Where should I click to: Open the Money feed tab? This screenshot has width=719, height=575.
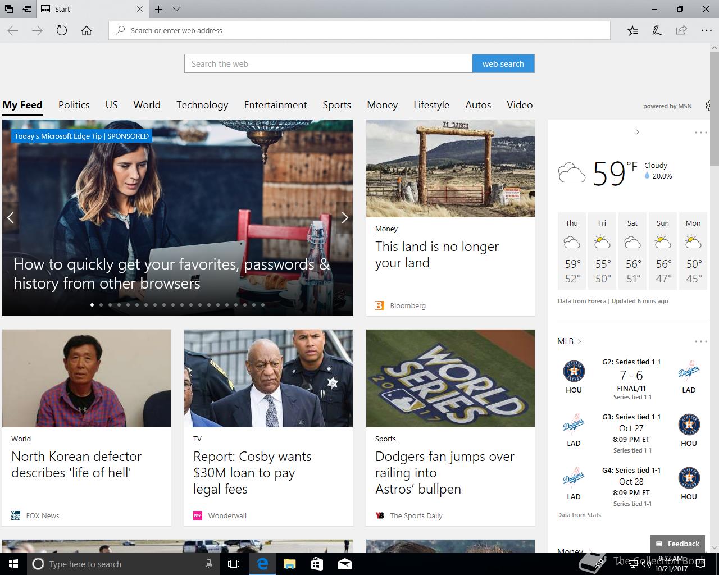tap(382, 105)
